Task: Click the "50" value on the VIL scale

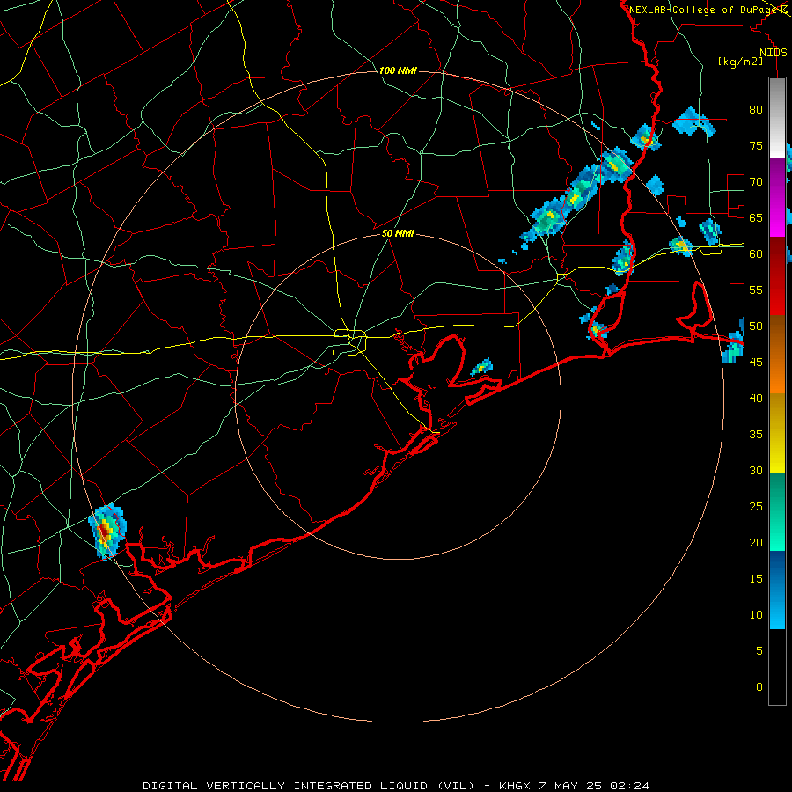Action: click(x=756, y=326)
